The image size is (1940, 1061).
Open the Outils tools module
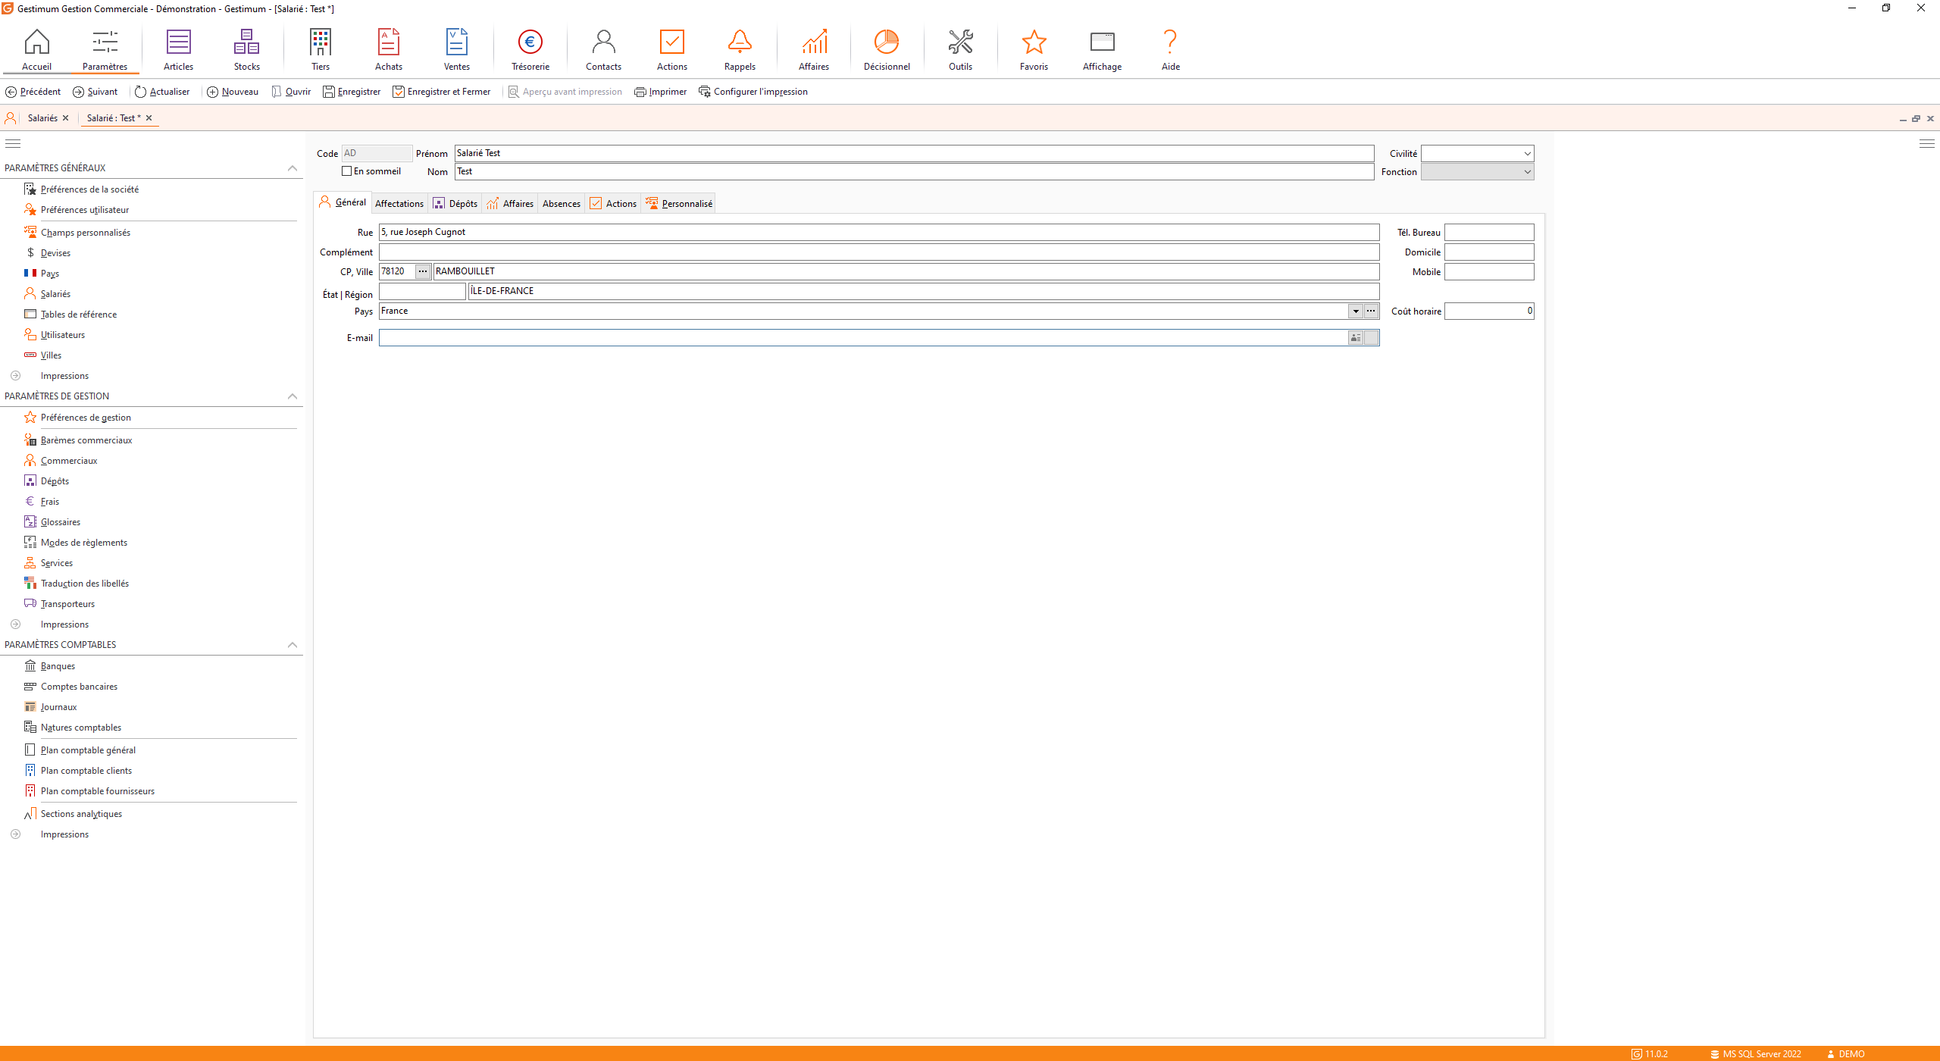point(960,50)
